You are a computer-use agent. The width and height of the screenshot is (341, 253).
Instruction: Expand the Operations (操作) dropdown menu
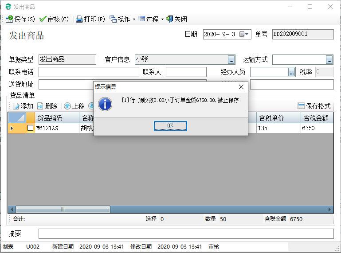133,19
